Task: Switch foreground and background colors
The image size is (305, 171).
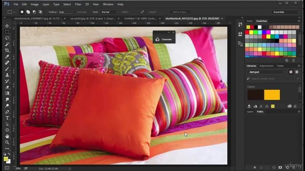Action: tap(9, 154)
